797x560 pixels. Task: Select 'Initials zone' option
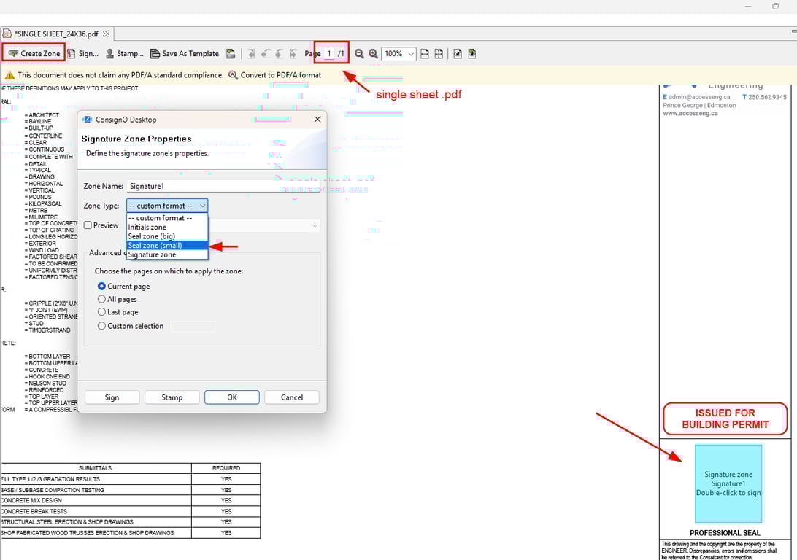tap(167, 227)
